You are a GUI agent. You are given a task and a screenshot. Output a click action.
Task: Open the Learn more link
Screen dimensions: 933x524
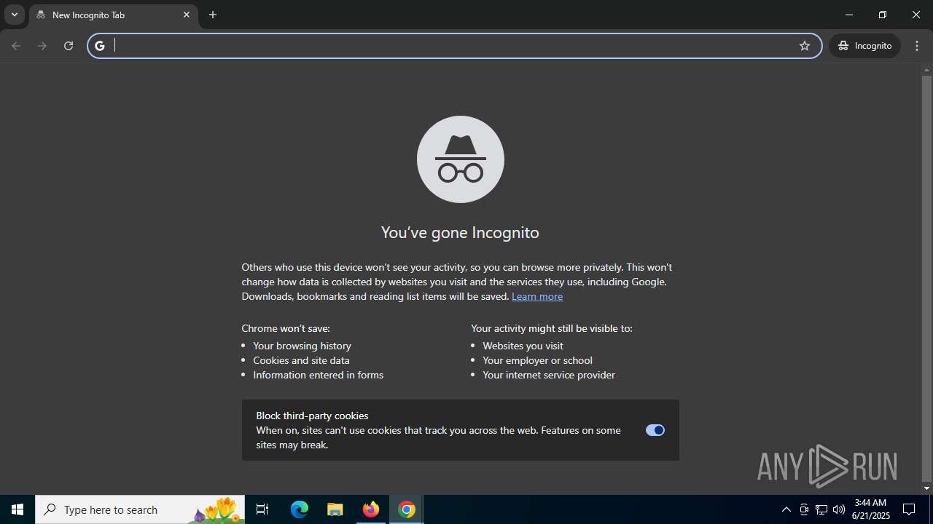click(537, 296)
